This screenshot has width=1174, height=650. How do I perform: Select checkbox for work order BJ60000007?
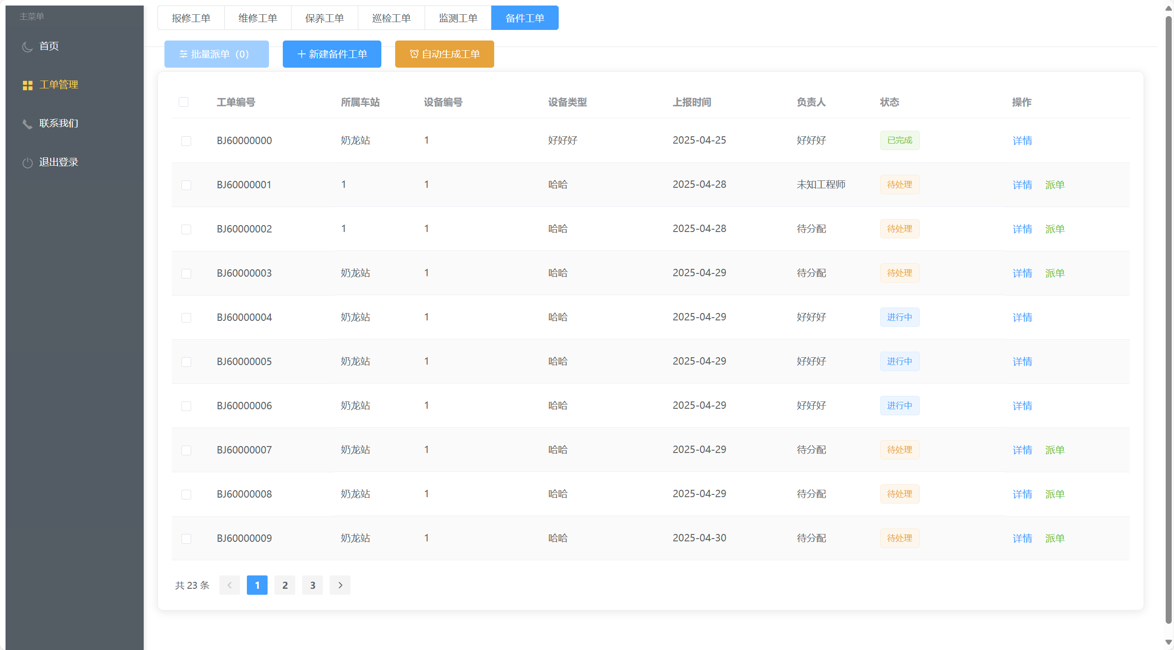pos(186,450)
